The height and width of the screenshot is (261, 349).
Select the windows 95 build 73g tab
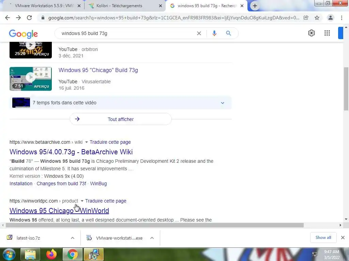[206, 6]
